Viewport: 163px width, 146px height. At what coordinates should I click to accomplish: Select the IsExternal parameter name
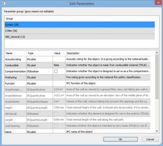pos(11,114)
